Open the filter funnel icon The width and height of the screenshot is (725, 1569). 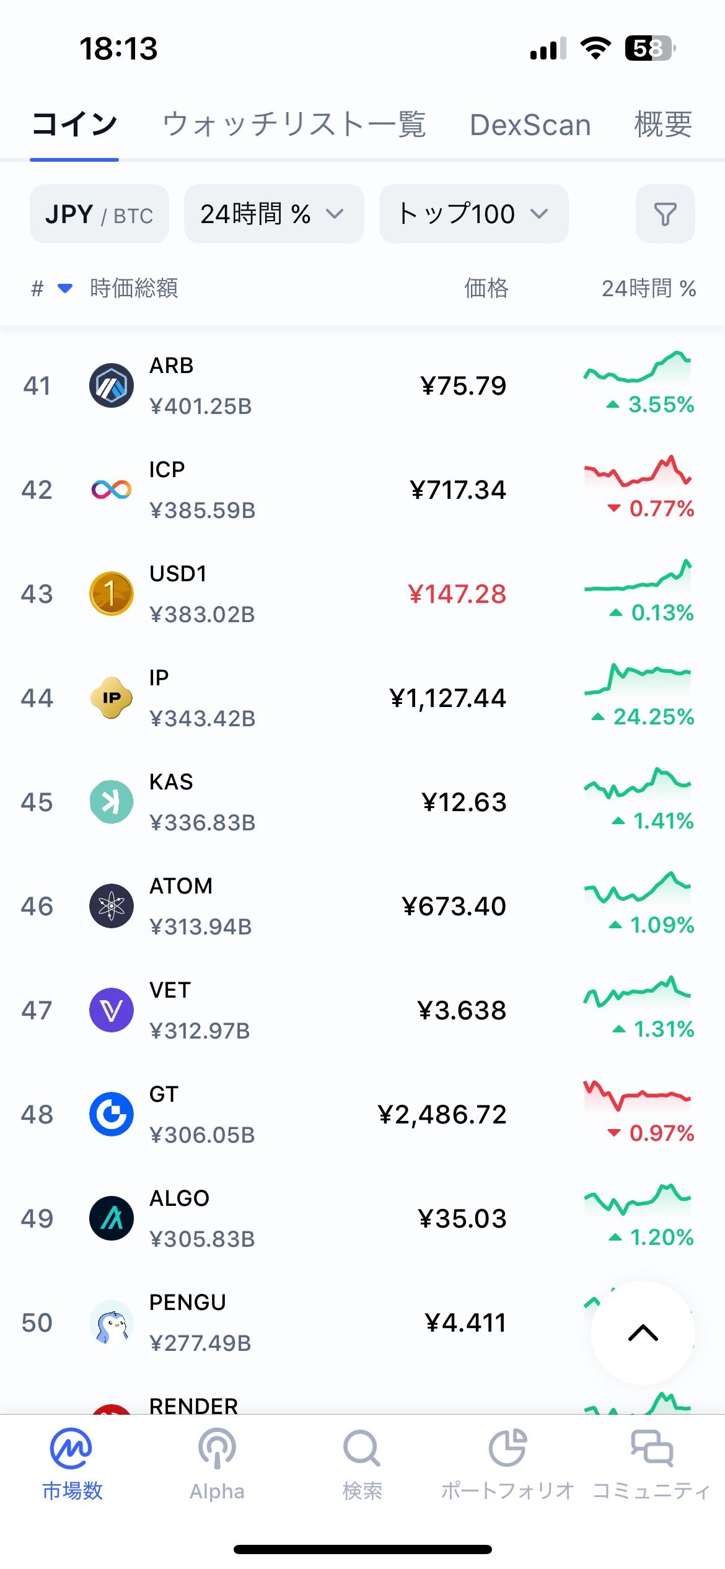[665, 214]
